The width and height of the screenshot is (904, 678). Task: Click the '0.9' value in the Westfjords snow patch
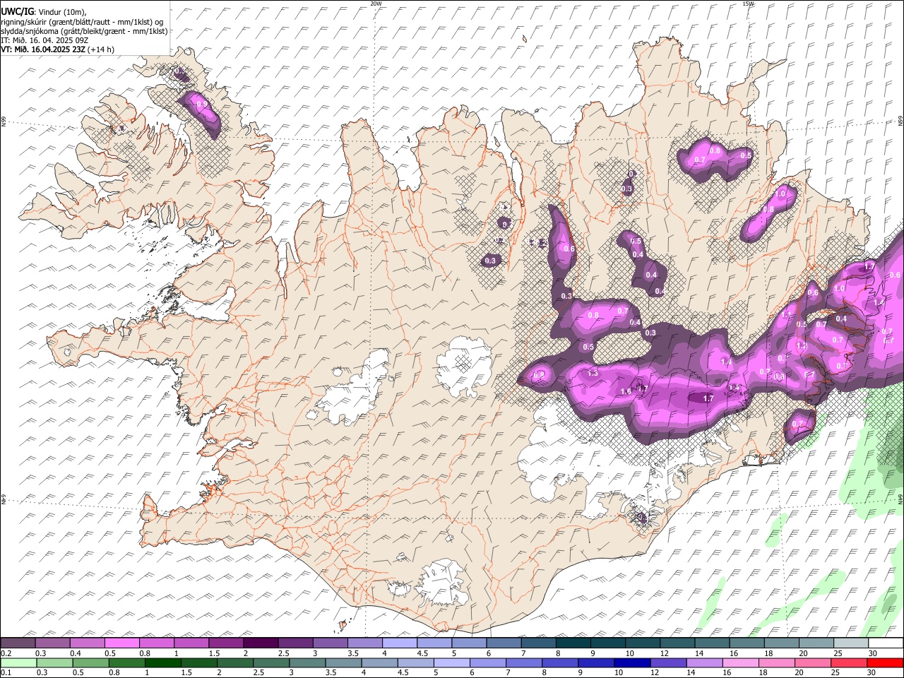[202, 105]
